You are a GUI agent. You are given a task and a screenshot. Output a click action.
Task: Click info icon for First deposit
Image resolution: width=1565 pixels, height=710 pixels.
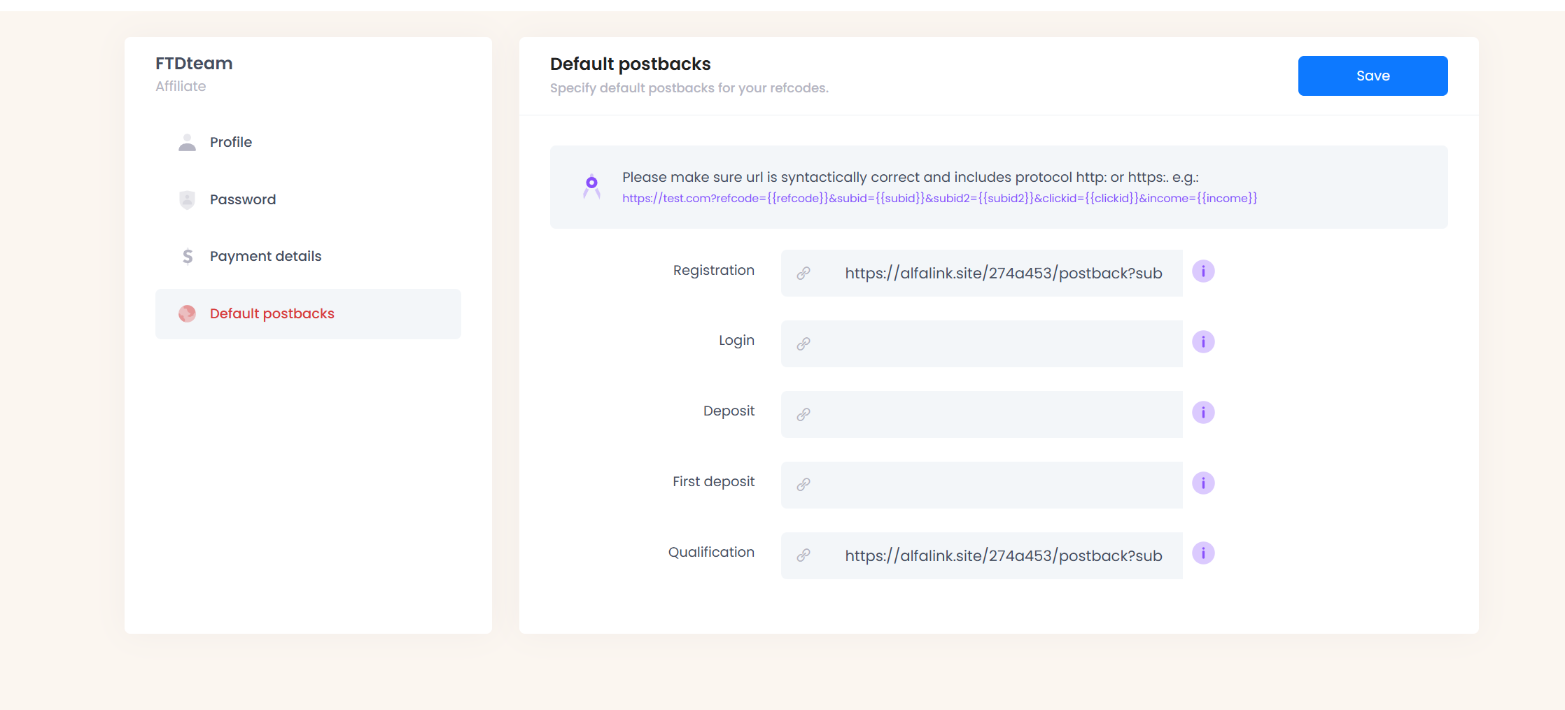point(1203,483)
